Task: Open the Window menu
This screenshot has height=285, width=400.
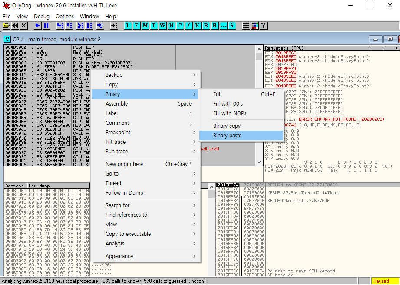Action: (x=89, y=17)
